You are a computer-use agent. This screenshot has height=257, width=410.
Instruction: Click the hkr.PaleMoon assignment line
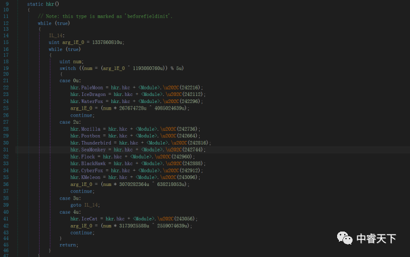coord(136,87)
